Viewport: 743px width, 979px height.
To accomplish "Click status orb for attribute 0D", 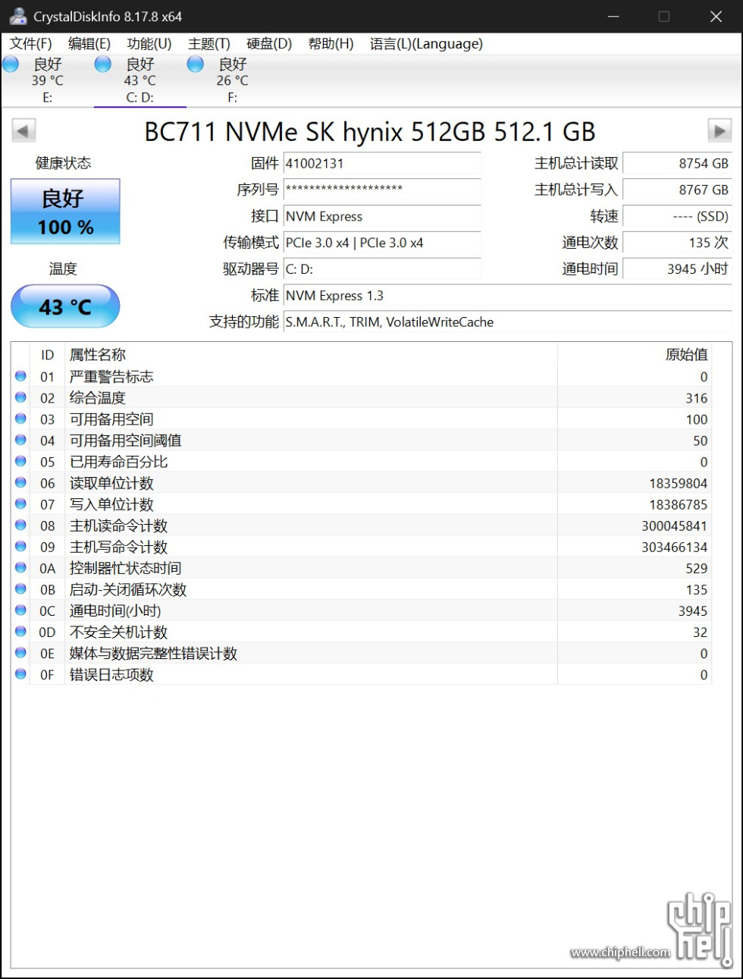I will 20,632.
